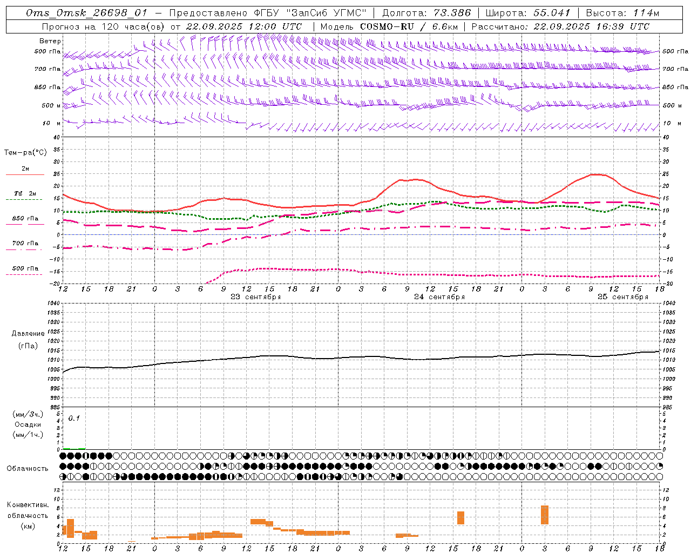Click the '2м' temperature legend entry
Screen dimensions: 691x553
coord(25,169)
